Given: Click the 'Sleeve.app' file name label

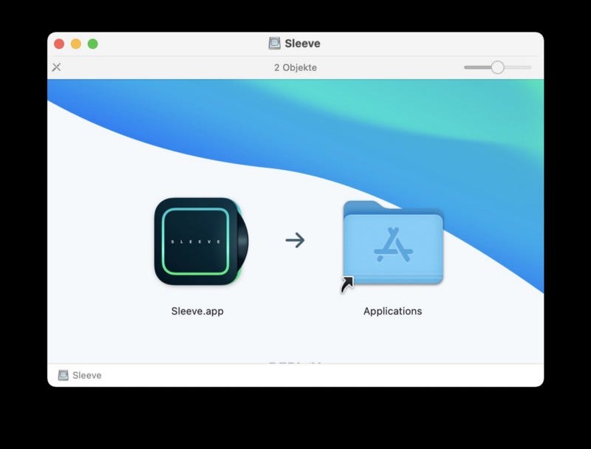Looking at the screenshot, I should 197,311.
